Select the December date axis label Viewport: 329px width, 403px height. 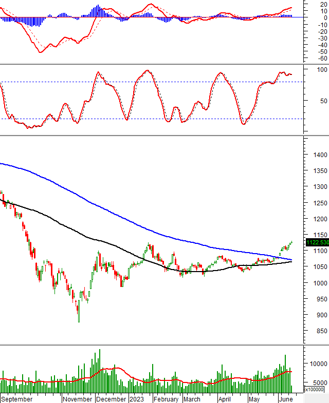111,399
